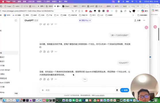Focus the message input field
Screen dimensions: 160x103
point(80,90)
